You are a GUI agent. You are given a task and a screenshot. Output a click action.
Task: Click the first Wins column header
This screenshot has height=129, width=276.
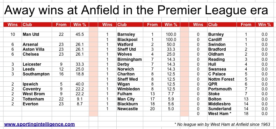pyautogui.click(x=13, y=25)
